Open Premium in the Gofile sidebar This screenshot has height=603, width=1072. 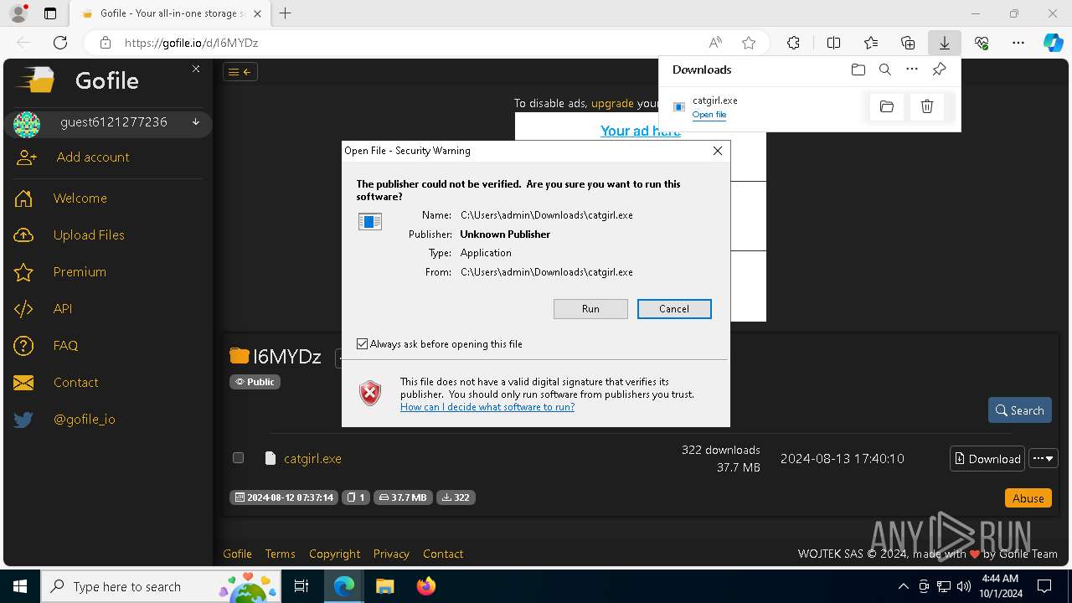[x=80, y=272]
